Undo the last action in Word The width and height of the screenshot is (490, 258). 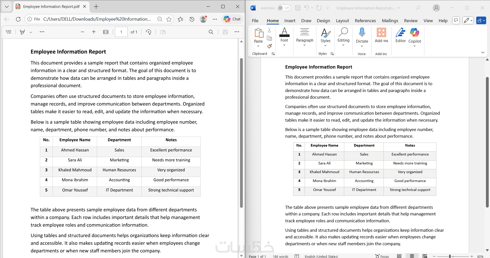click(306, 8)
